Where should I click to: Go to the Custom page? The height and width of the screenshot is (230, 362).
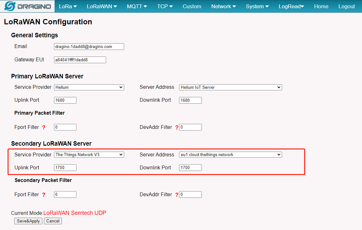tap(192, 6)
